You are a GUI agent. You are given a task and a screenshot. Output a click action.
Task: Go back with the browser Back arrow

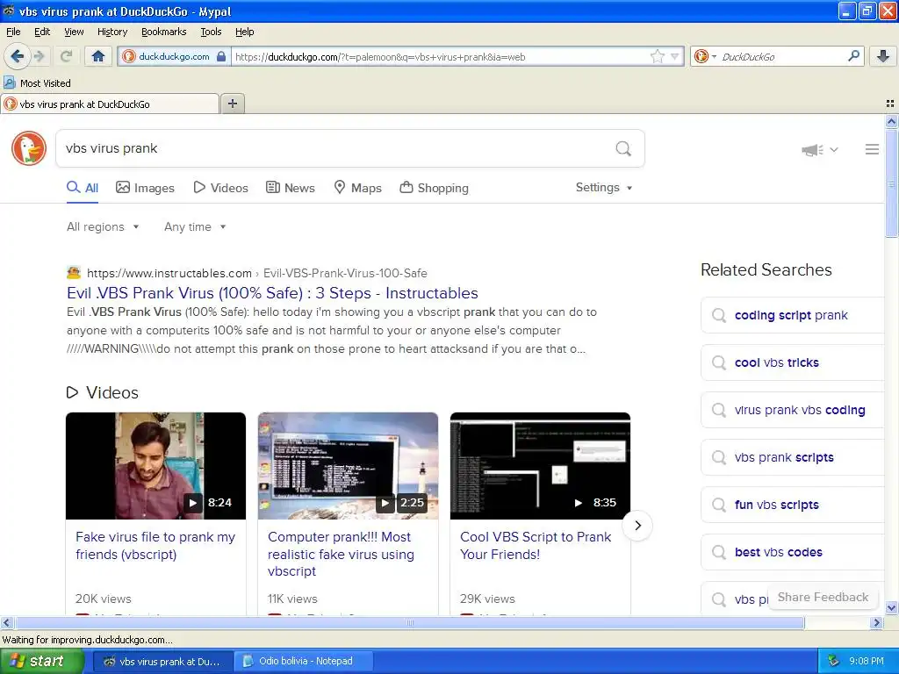(18, 56)
